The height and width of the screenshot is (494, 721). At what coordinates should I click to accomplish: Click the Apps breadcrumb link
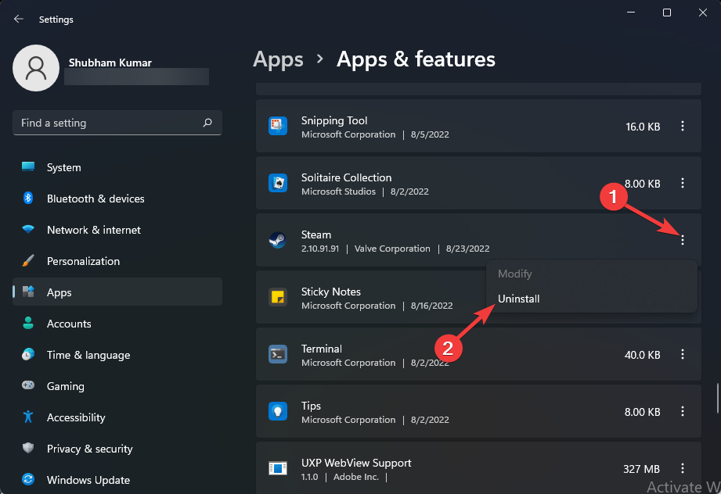click(278, 59)
